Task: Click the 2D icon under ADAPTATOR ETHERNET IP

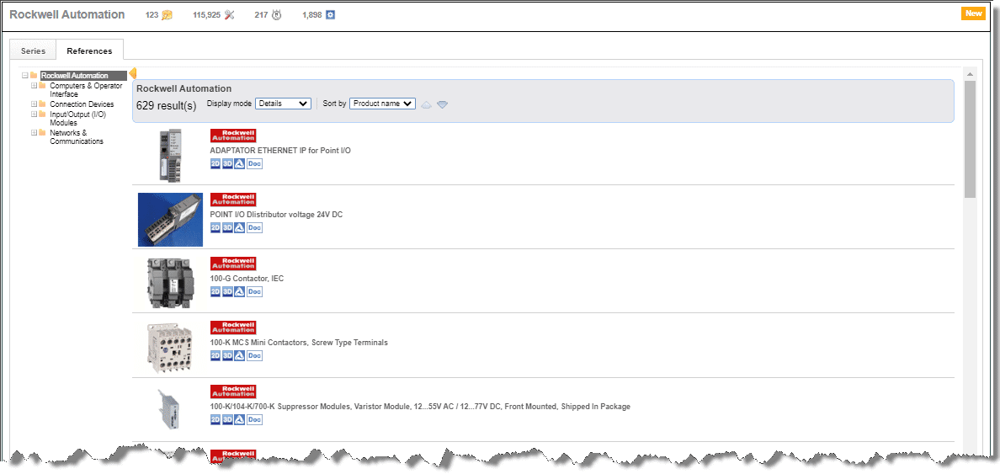Action: pyautogui.click(x=215, y=163)
